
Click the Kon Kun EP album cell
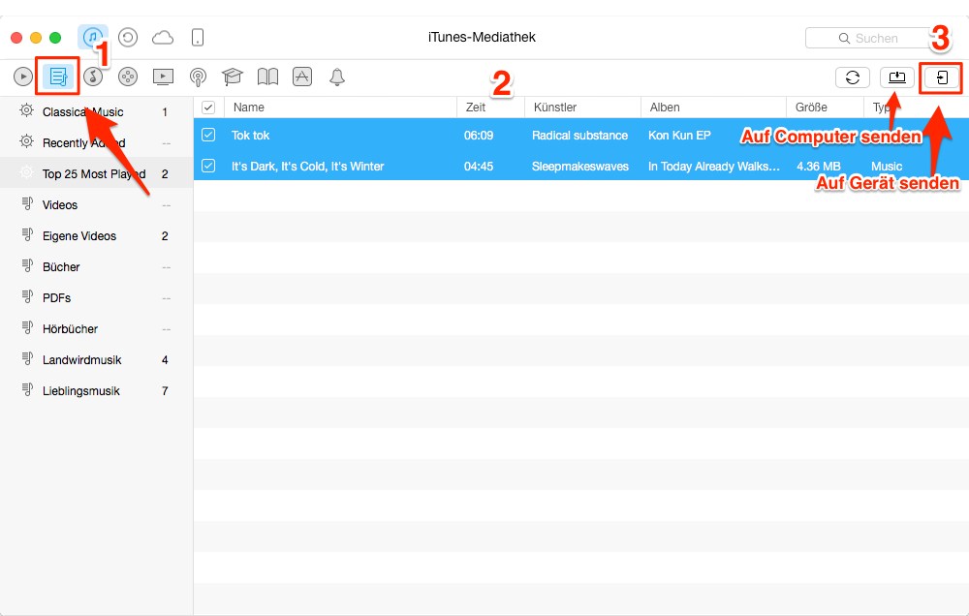point(679,136)
